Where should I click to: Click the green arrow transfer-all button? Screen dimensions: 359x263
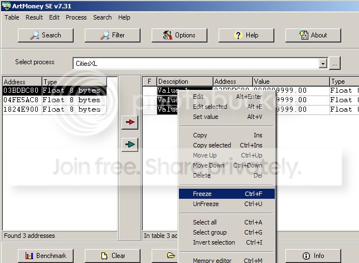click(130, 145)
